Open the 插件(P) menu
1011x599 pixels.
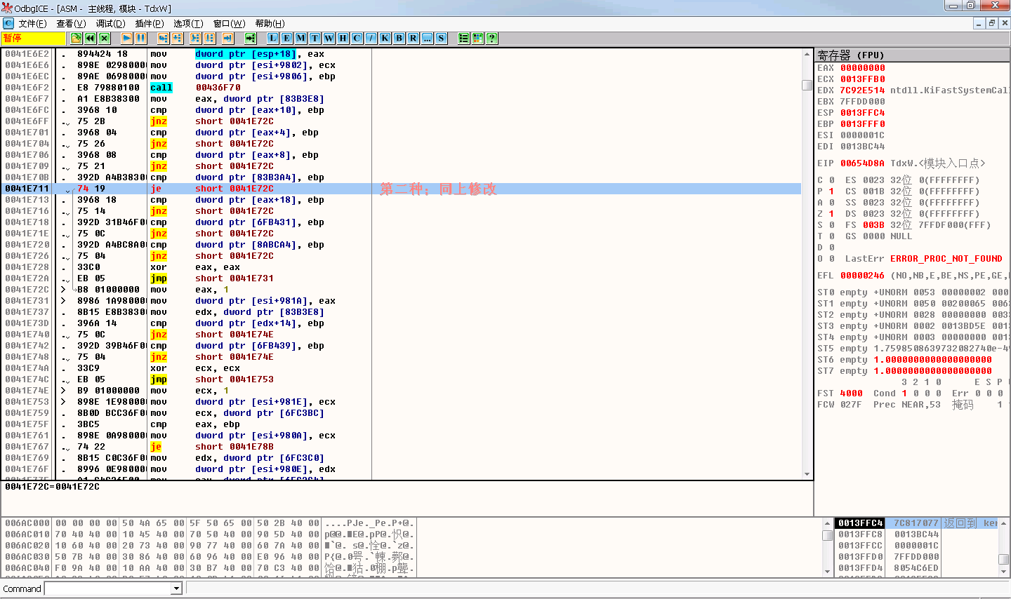coord(150,24)
